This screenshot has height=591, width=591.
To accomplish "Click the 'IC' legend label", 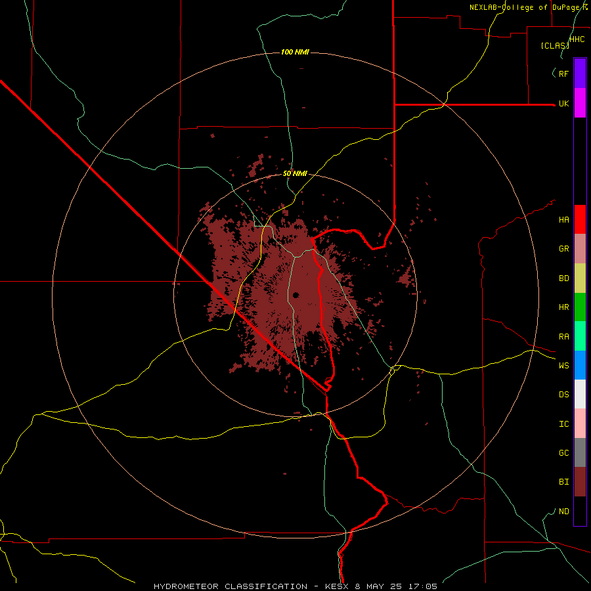I will (564, 424).
